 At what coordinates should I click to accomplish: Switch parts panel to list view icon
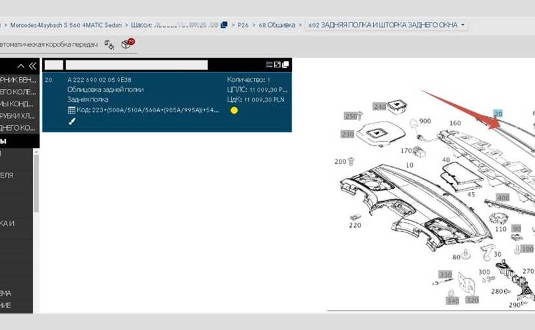269,65
